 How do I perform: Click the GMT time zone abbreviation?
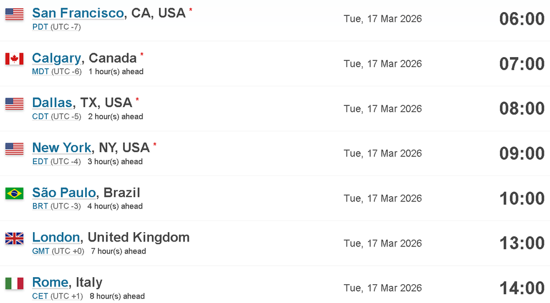point(41,251)
